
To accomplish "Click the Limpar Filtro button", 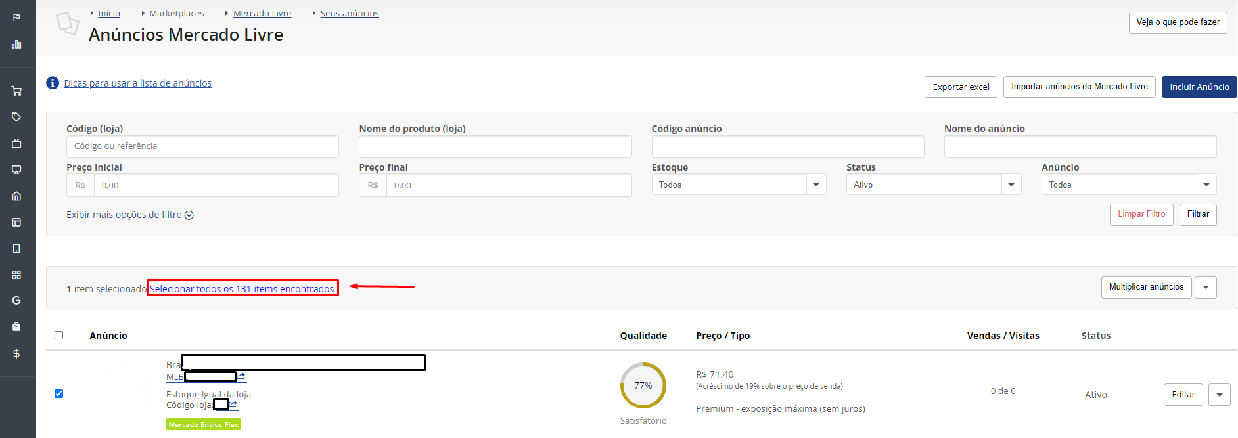I will point(1141,214).
